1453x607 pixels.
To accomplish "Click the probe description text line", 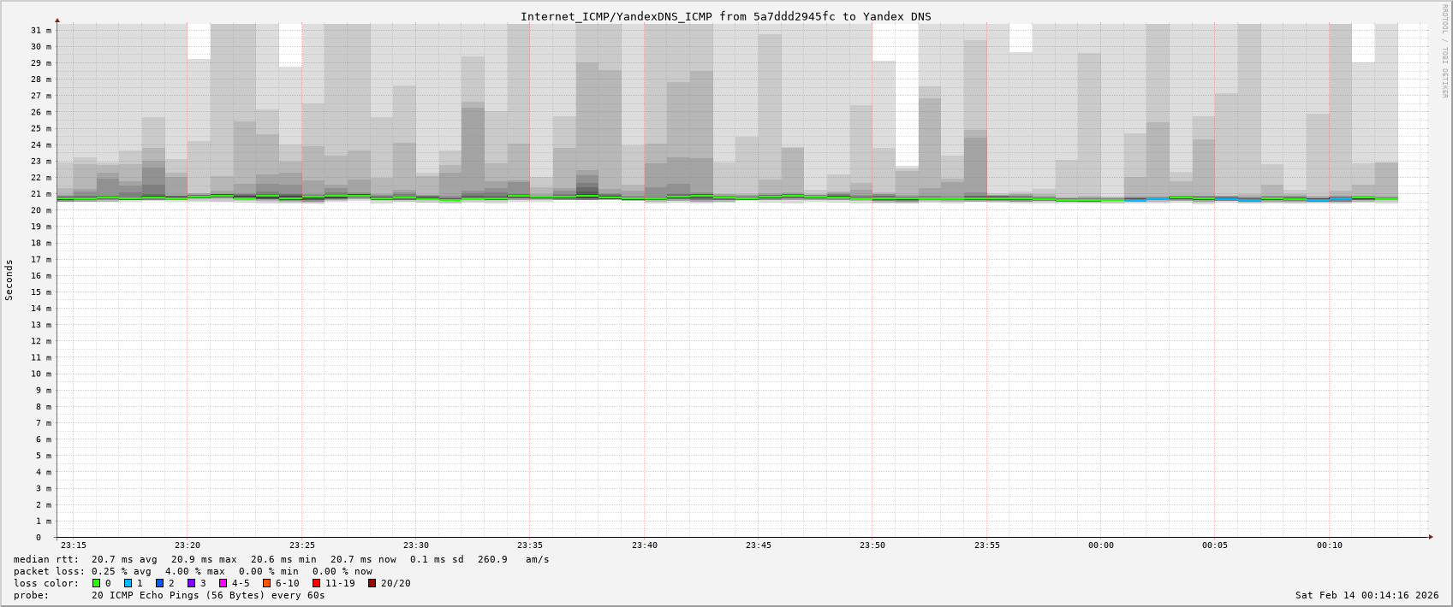I will point(169,595).
